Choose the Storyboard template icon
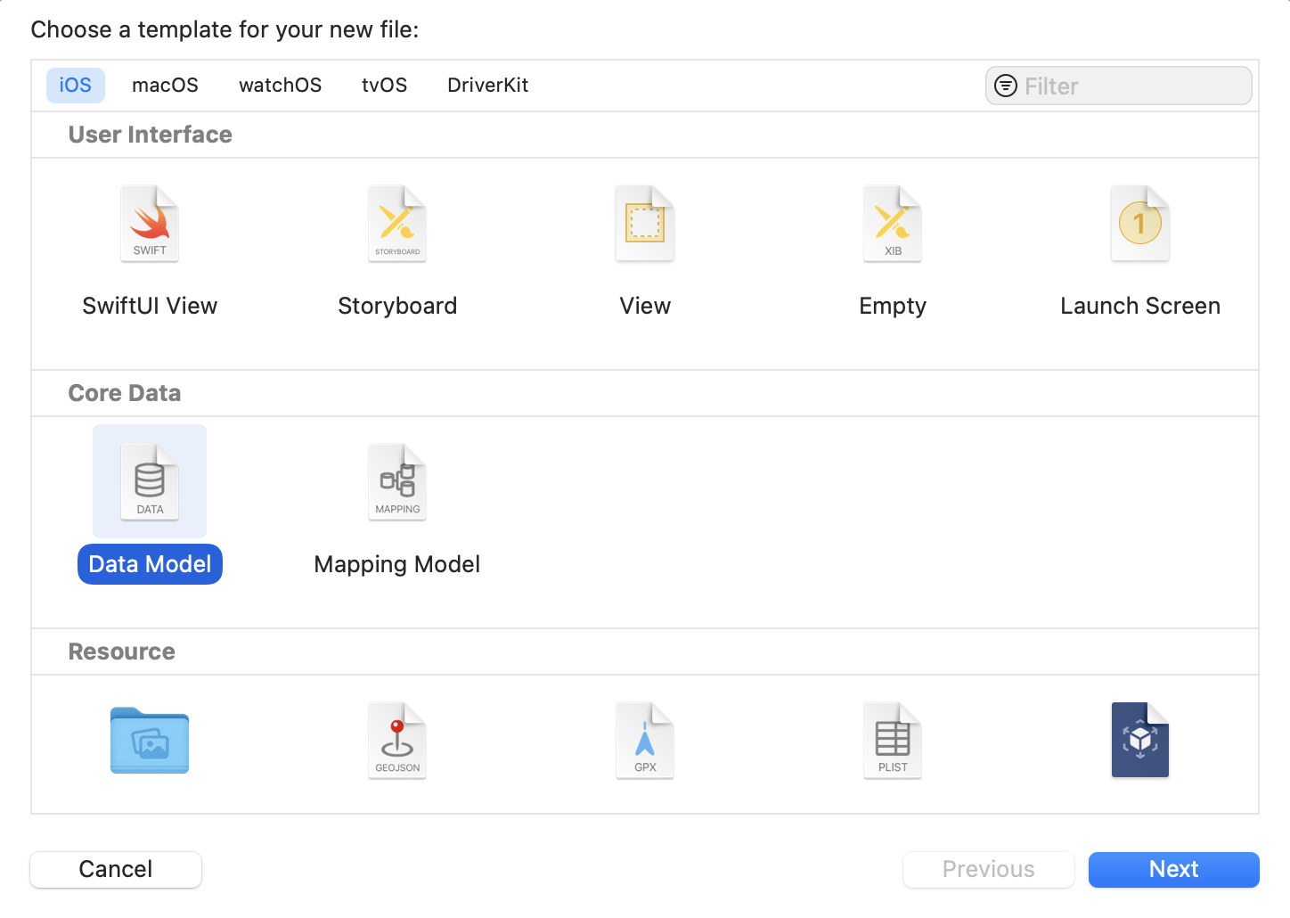The width and height of the screenshot is (1290, 918). pos(397,225)
